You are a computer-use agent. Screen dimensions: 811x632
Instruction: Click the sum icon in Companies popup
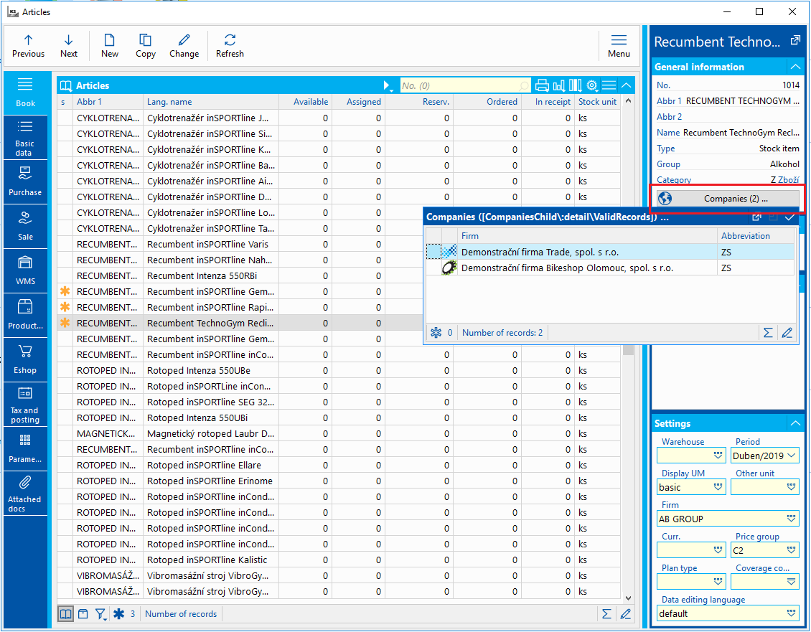pos(768,333)
